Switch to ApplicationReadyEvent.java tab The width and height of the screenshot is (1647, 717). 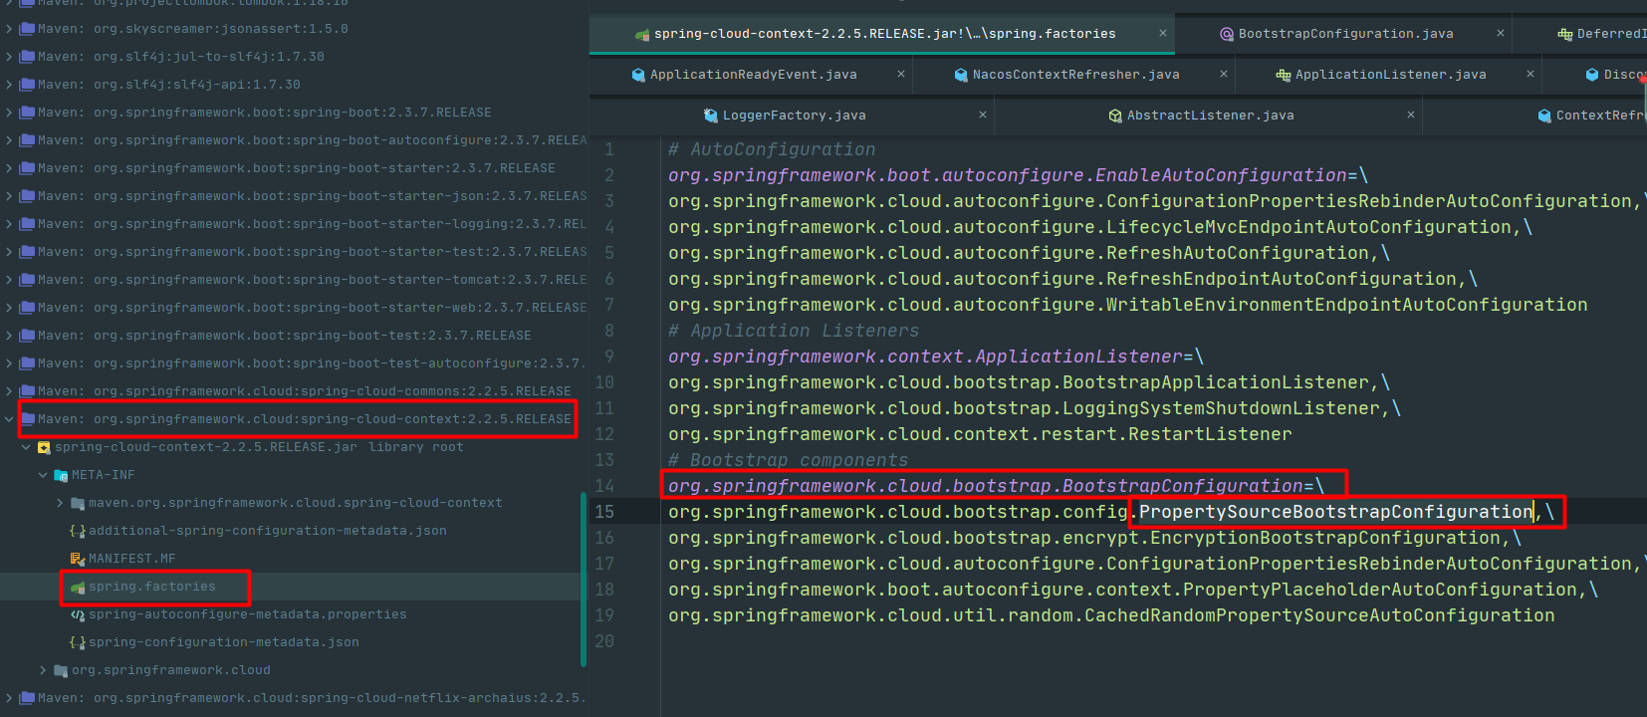[x=753, y=75]
